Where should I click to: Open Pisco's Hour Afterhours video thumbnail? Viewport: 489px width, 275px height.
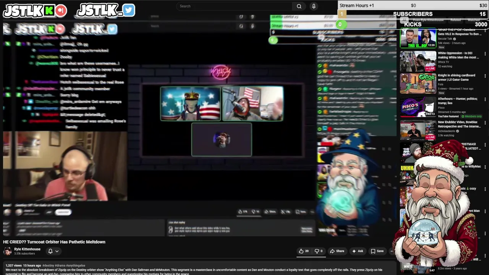(418, 107)
